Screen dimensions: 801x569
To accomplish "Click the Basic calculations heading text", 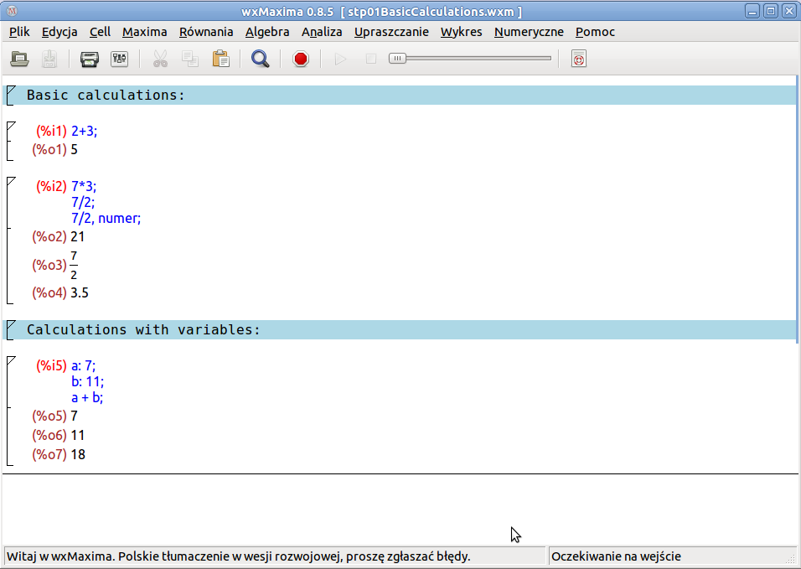I will (x=106, y=95).
